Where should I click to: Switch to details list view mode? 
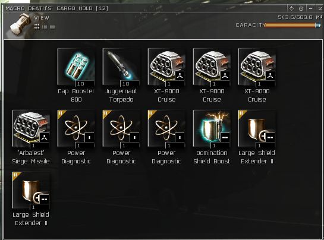click(45, 27)
